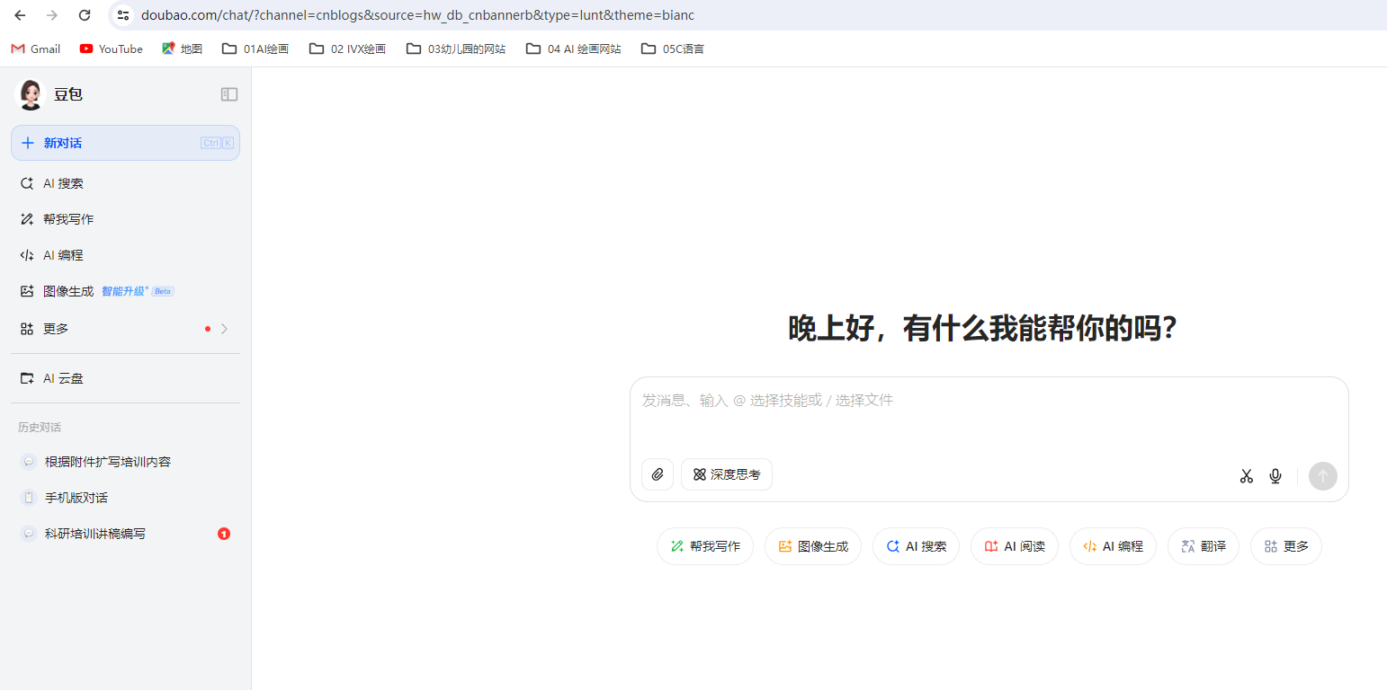Open the Gmail bookmark
Screen dimensions: 1387x690
36,49
